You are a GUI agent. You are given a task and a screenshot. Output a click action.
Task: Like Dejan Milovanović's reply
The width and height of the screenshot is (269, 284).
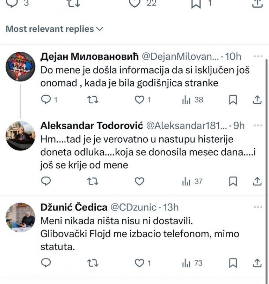coord(139,100)
